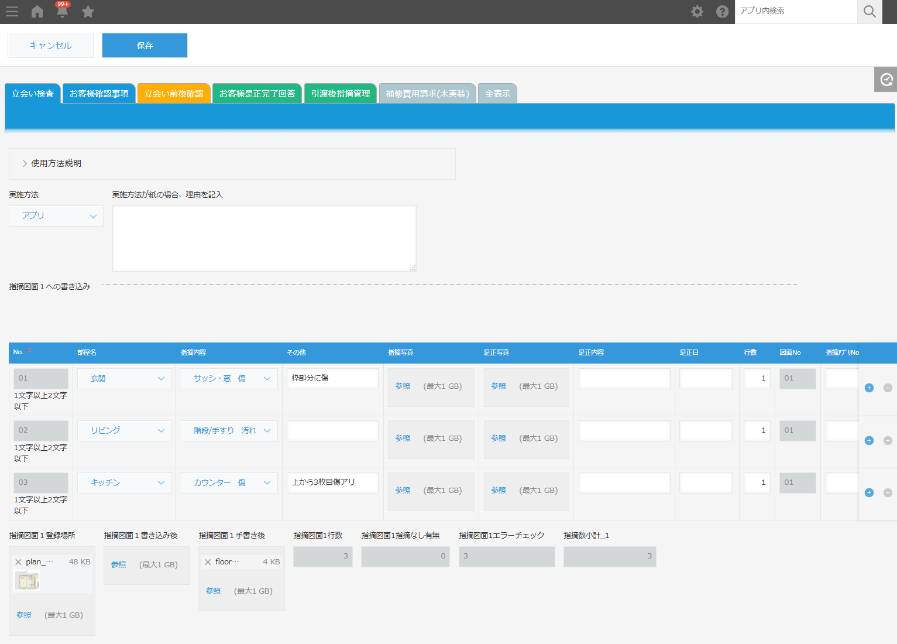Open the 実施方法 dropdown showing アプリ

point(56,216)
